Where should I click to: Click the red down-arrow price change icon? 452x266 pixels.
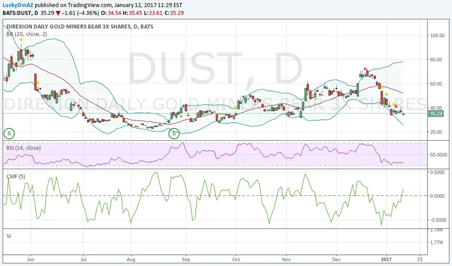pyautogui.click(x=58, y=13)
